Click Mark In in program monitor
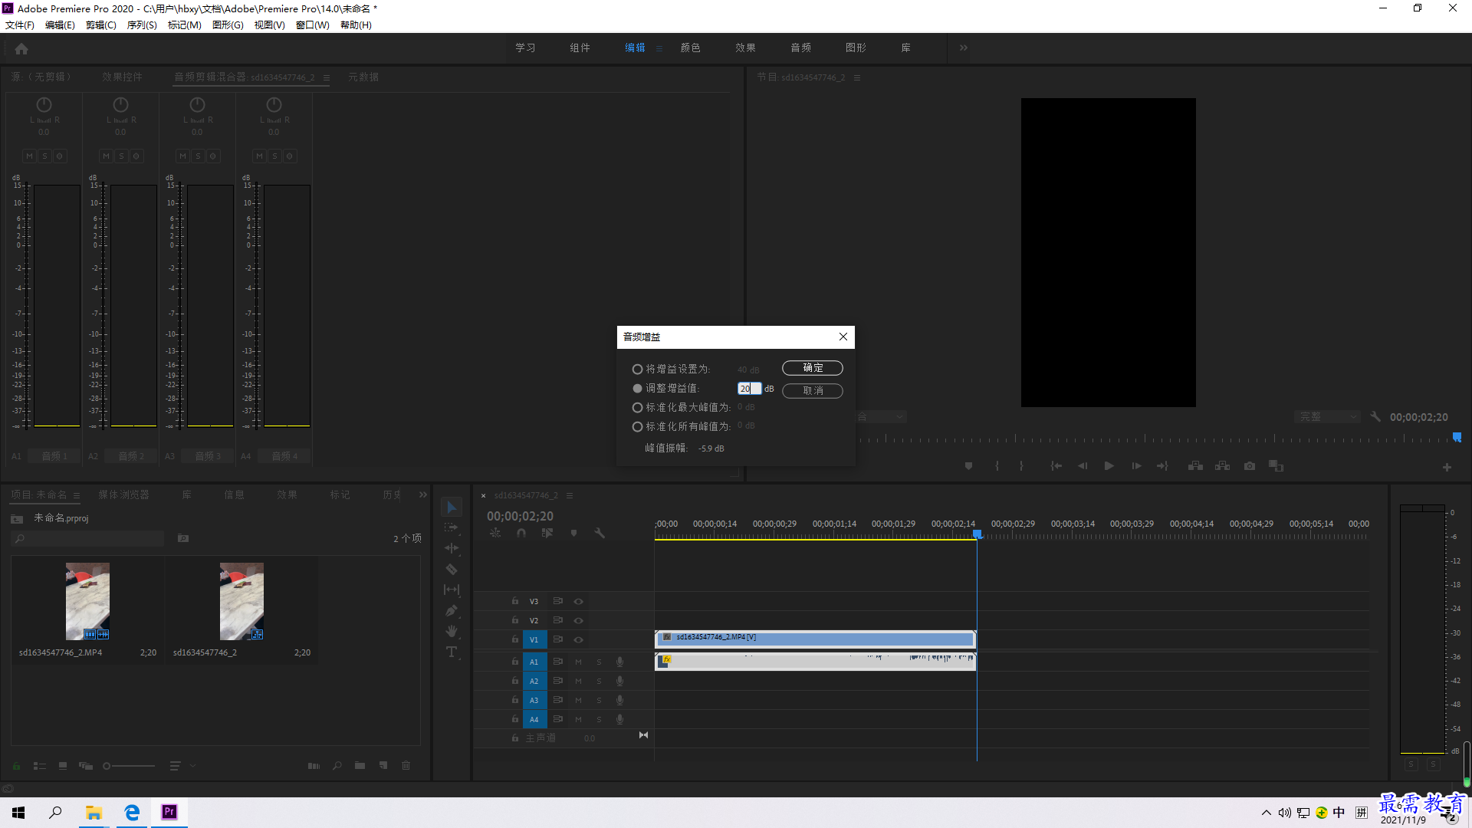1472x828 pixels. click(x=997, y=466)
